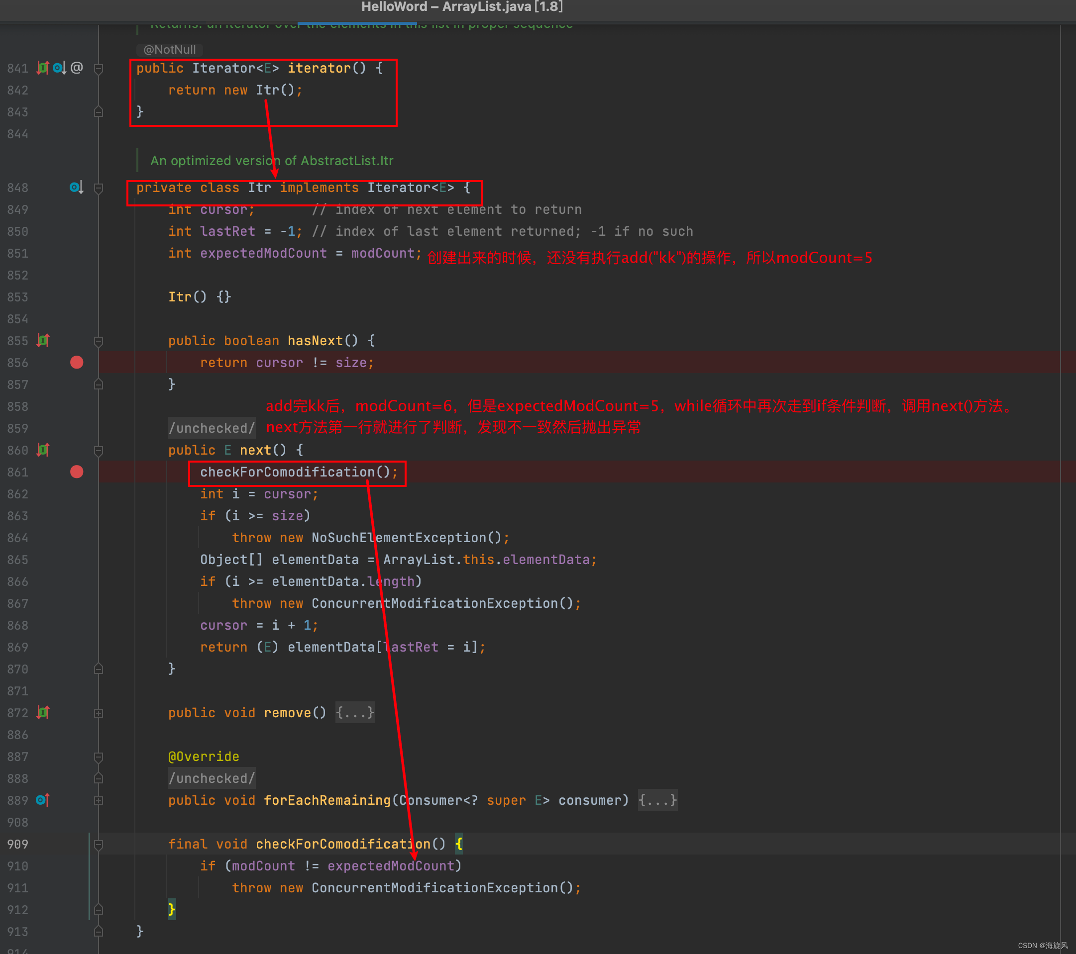The width and height of the screenshot is (1076, 954).
Task: Click the highlighted opening brace on line 909
Action: (x=459, y=844)
